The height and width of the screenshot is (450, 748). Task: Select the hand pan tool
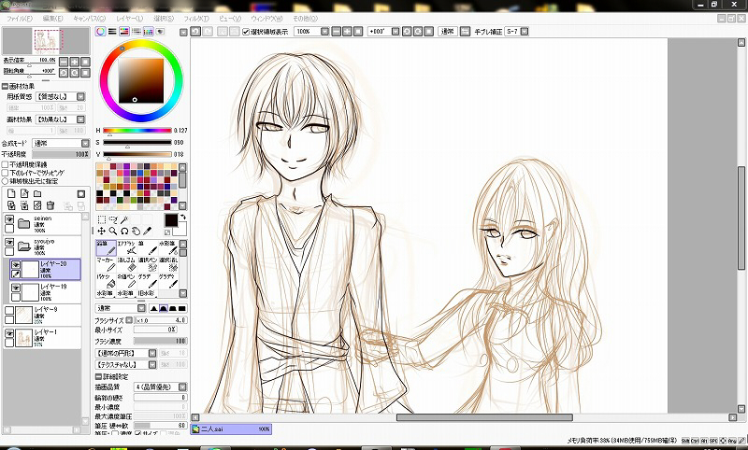coord(136,231)
